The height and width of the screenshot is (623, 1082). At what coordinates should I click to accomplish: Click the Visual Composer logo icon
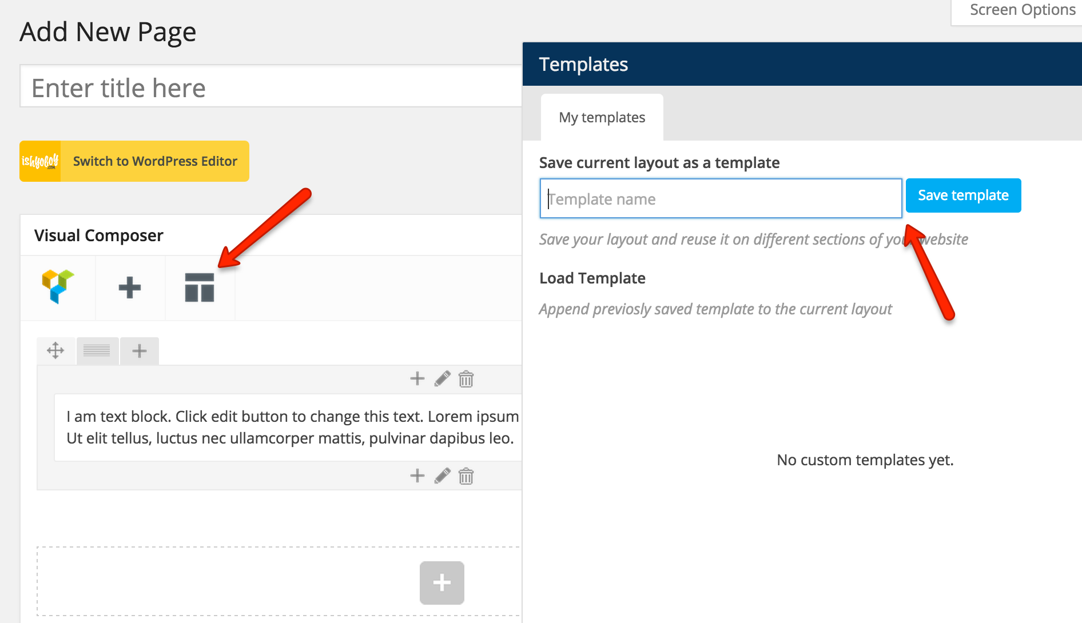point(58,287)
